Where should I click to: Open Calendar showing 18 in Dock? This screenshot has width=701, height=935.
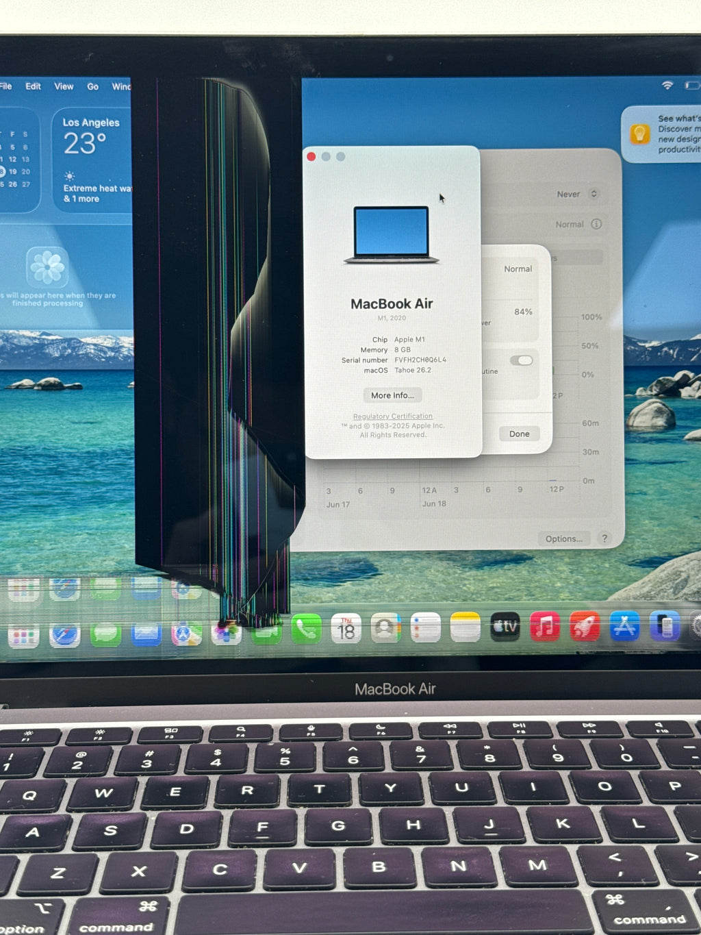click(x=346, y=629)
